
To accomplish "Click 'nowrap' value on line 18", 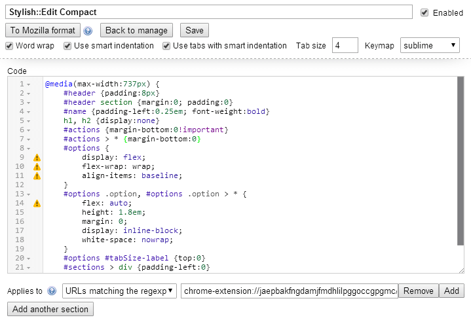I will (155, 240).
